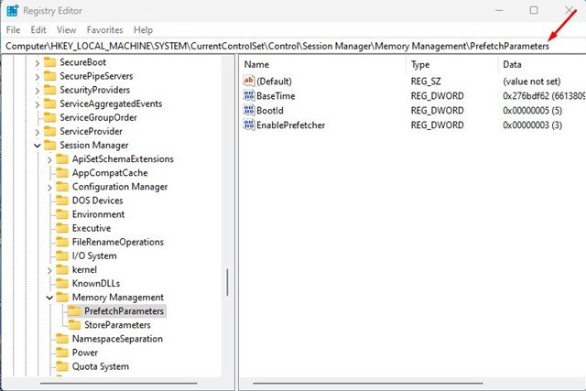This screenshot has width=586, height=391.
Task: Expand the kernel key
Action: (49, 271)
